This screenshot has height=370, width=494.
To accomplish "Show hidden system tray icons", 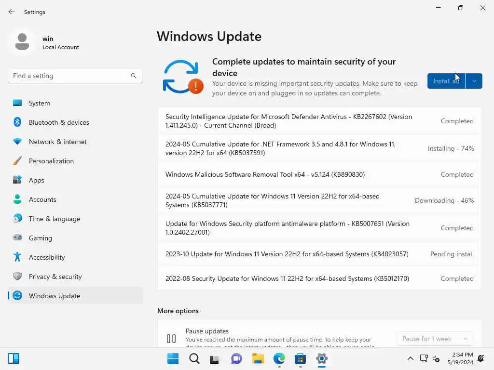I will 410,358.
